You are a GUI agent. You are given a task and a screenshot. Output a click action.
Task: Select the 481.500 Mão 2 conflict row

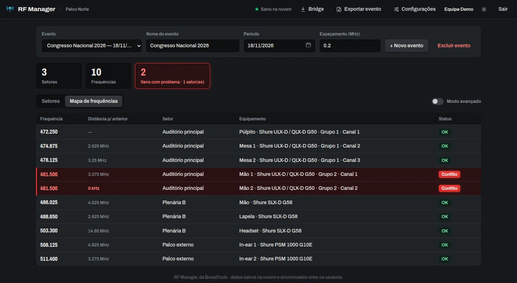[258, 188]
